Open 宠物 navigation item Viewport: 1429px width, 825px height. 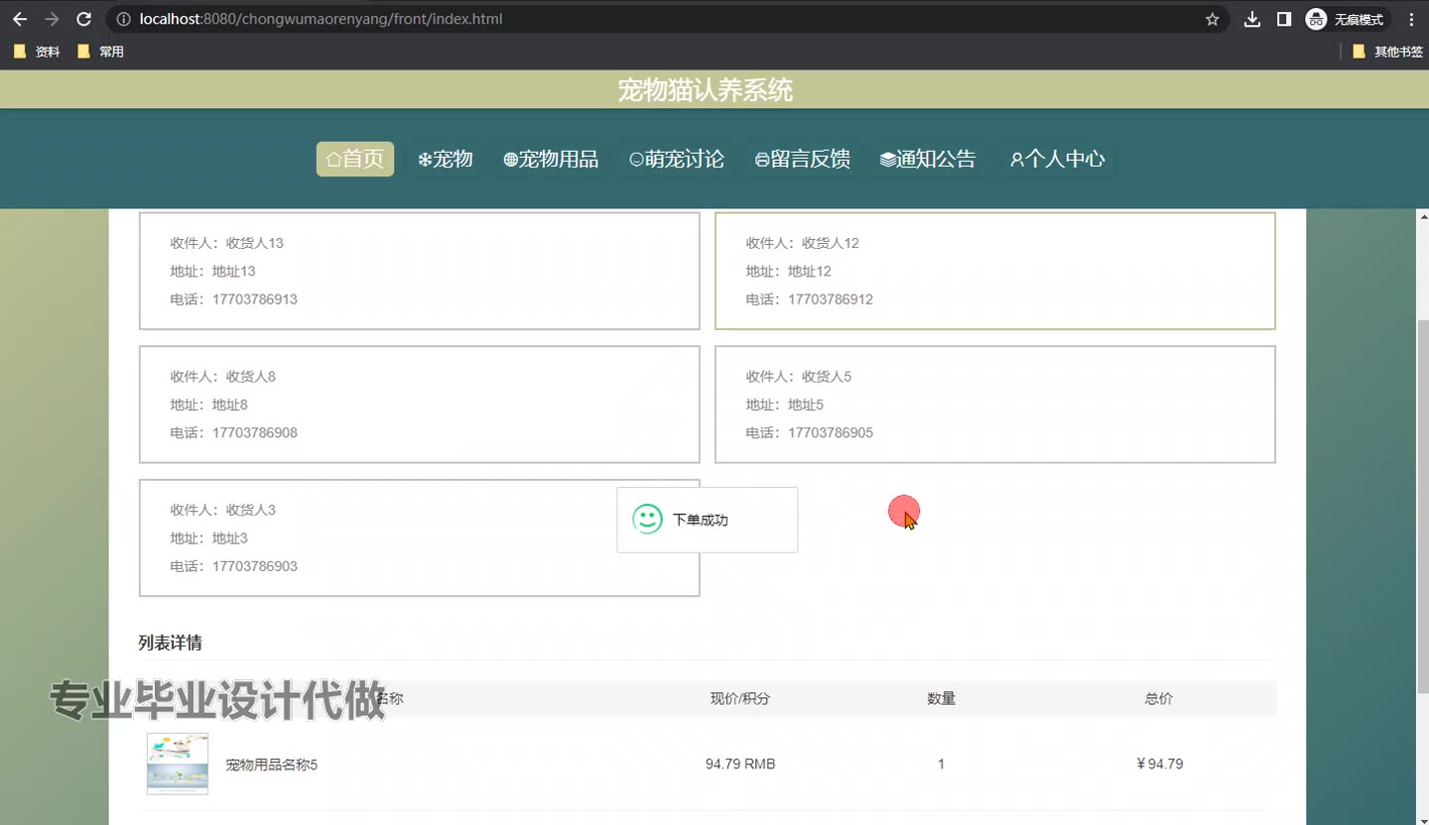coord(446,159)
